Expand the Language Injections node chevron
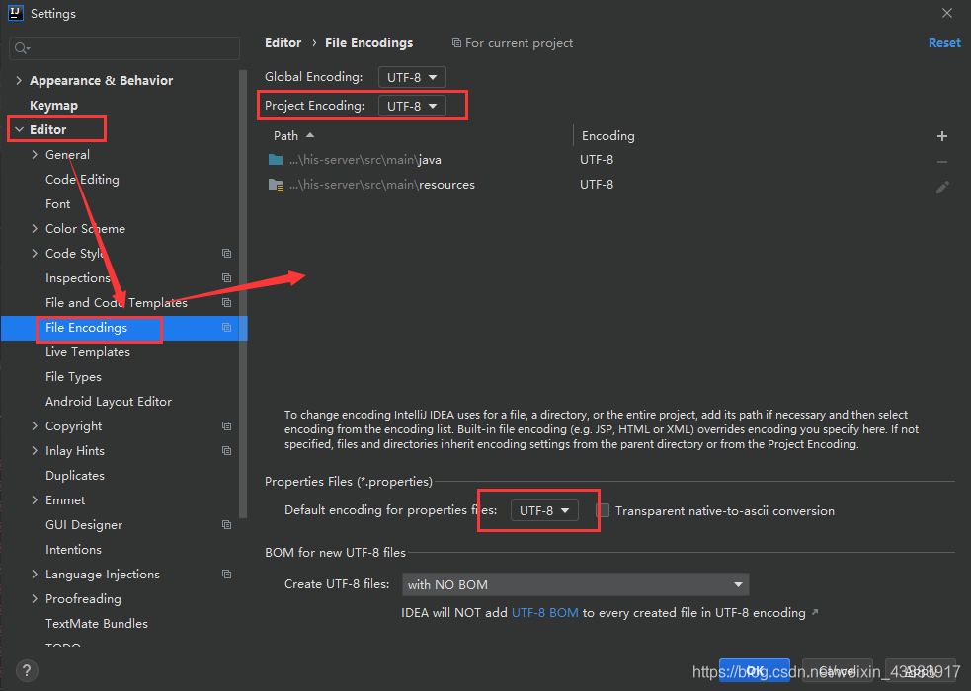This screenshot has height=691, width=971. coord(35,575)
